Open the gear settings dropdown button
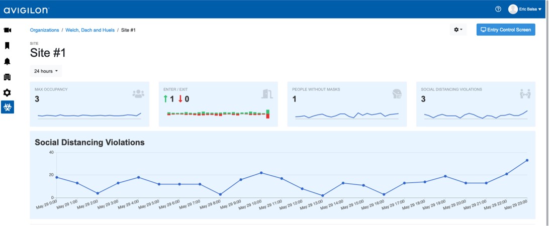This screenshot has width=549, height=226. click(x=458, y=30)
